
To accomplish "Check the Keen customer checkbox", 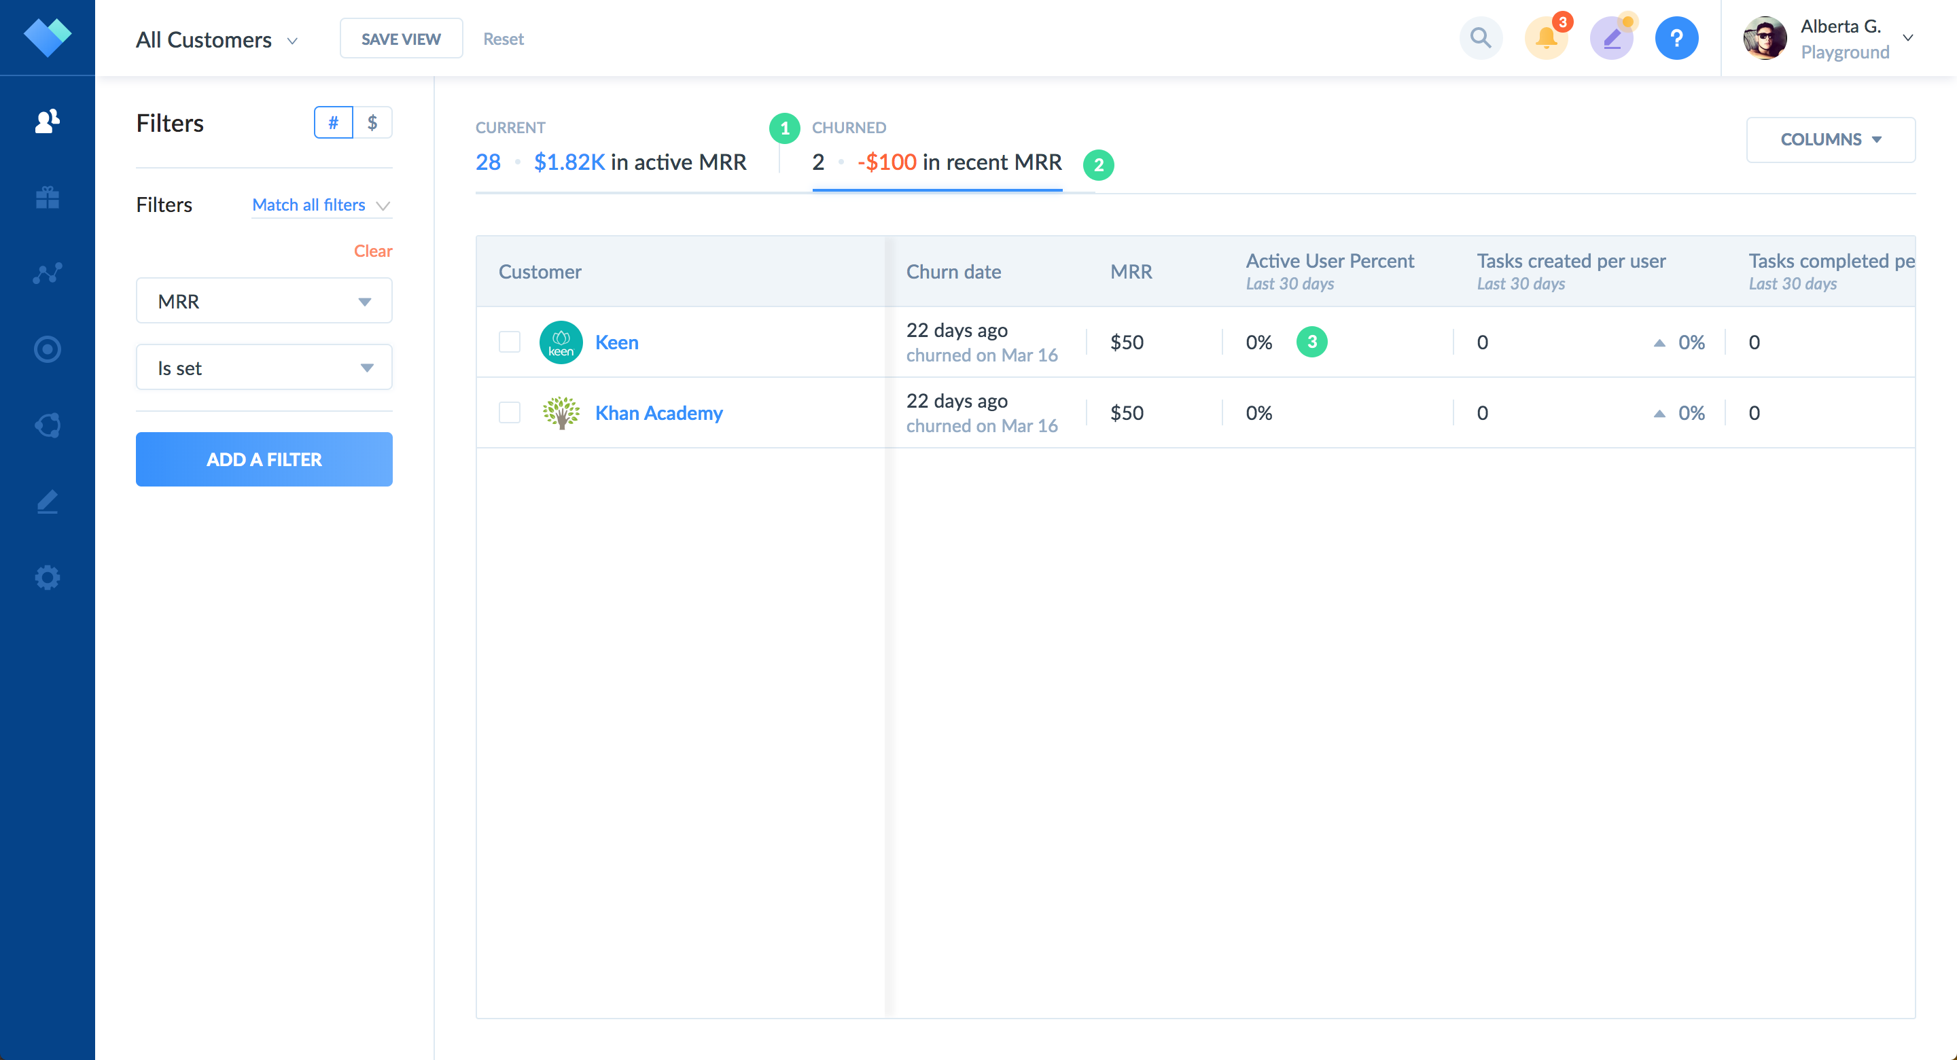I will coord(509,342).
